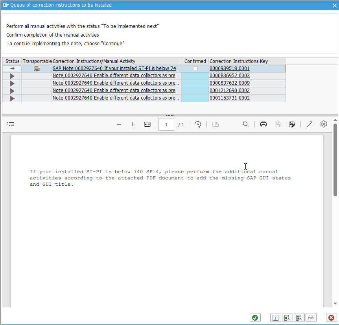Click scrollbar down arrow in PDF viewer

335,303
